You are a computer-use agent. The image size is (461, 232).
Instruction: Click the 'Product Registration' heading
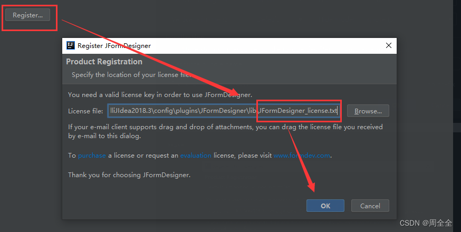pyautogui.click(x=104, y=62)
